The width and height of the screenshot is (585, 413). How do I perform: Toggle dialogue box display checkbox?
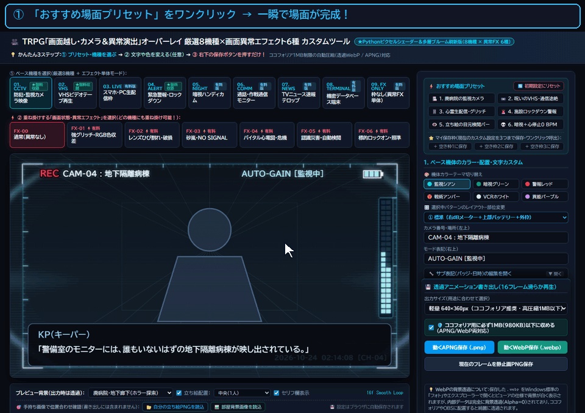(x=277, y=393)
